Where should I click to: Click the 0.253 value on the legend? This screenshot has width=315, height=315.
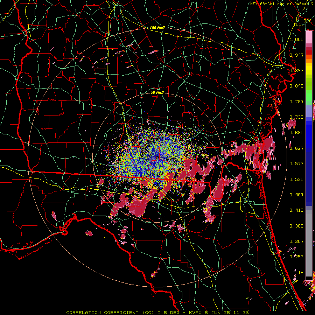tap(296, 257)
